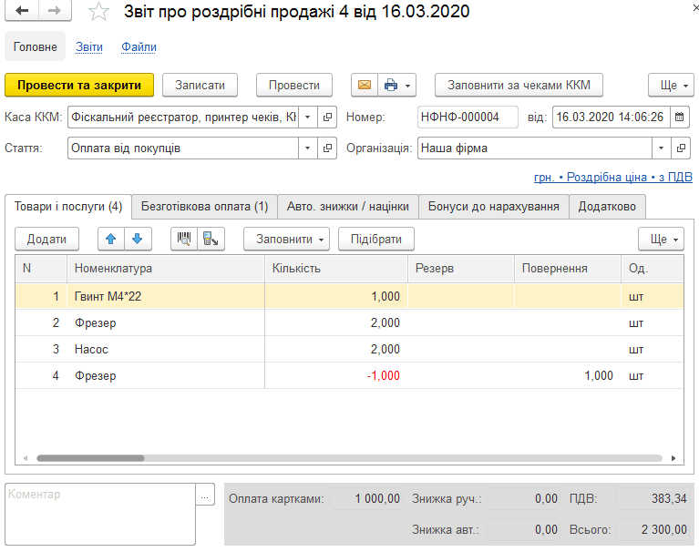The height and width of the screenshot is (552, 699).
Task: Move row up with blue arrow
Action: 111,239
